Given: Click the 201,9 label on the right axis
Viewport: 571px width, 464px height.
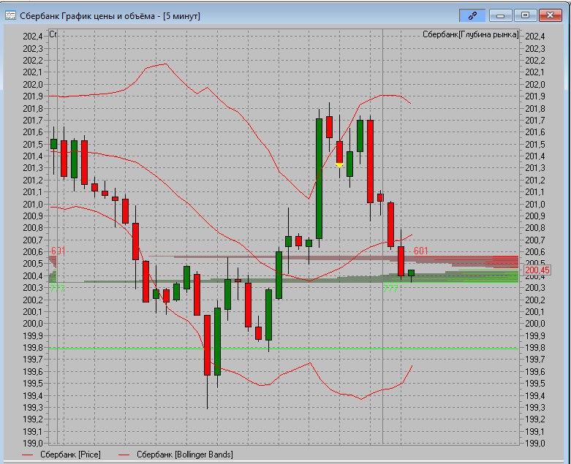Looking at the screenshot, I should click(535, 96).
